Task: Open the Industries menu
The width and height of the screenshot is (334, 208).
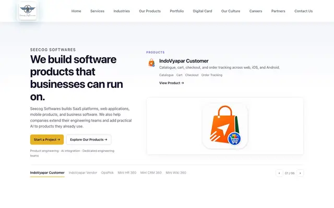Action: click(122, 11)
